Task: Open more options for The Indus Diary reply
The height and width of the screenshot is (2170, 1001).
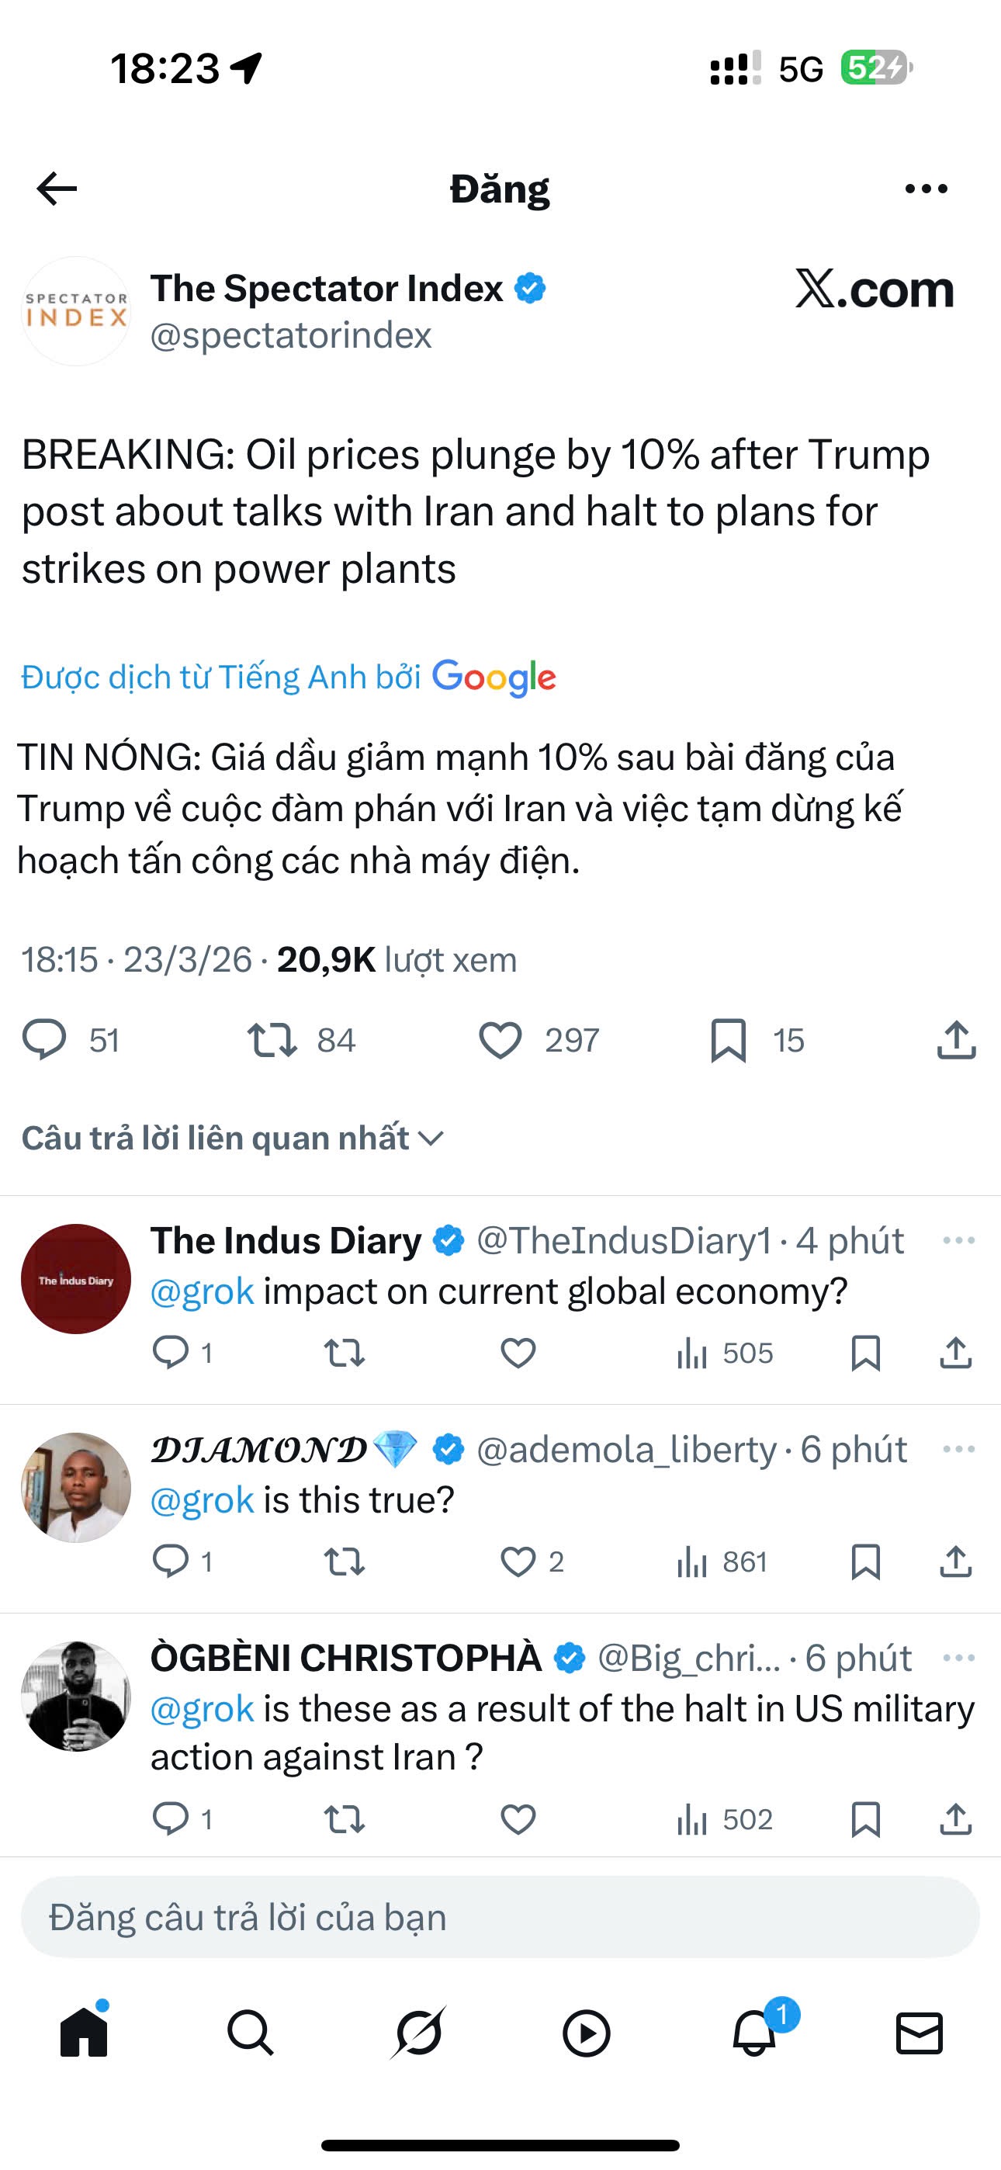Action: [x=958, y=1240]
